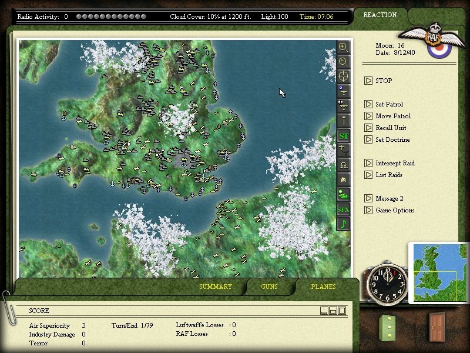Select Set Patrol command

coord(389,104)
